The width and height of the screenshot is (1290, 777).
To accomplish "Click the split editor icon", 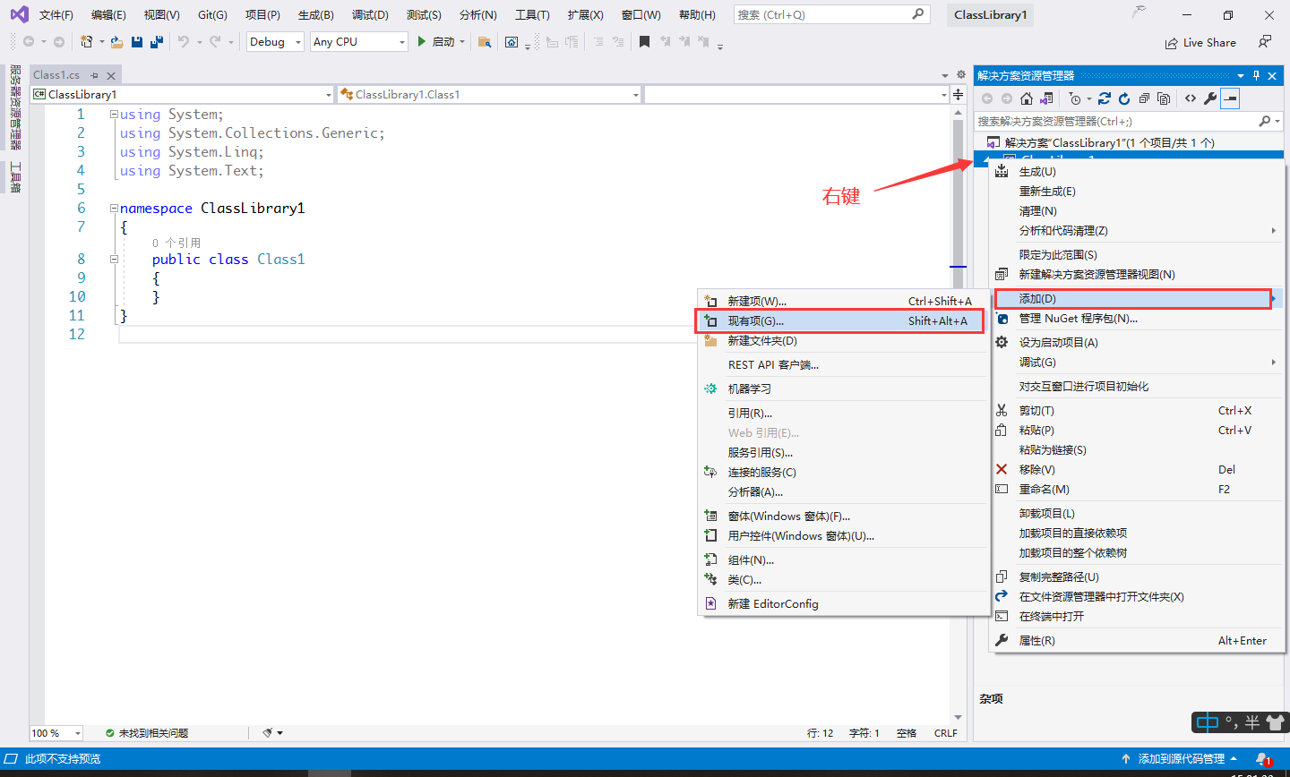I will tap(959, 94).
